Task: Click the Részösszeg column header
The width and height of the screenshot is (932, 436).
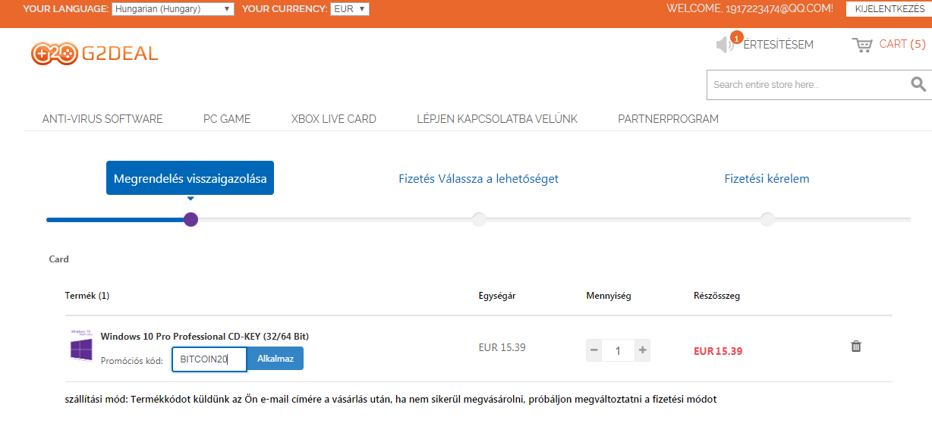Action: [x=716, y=296]
